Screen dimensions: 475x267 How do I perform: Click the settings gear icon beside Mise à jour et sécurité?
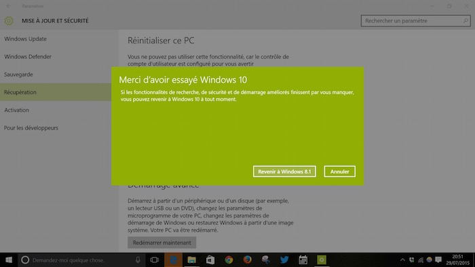tap(9, 20)
